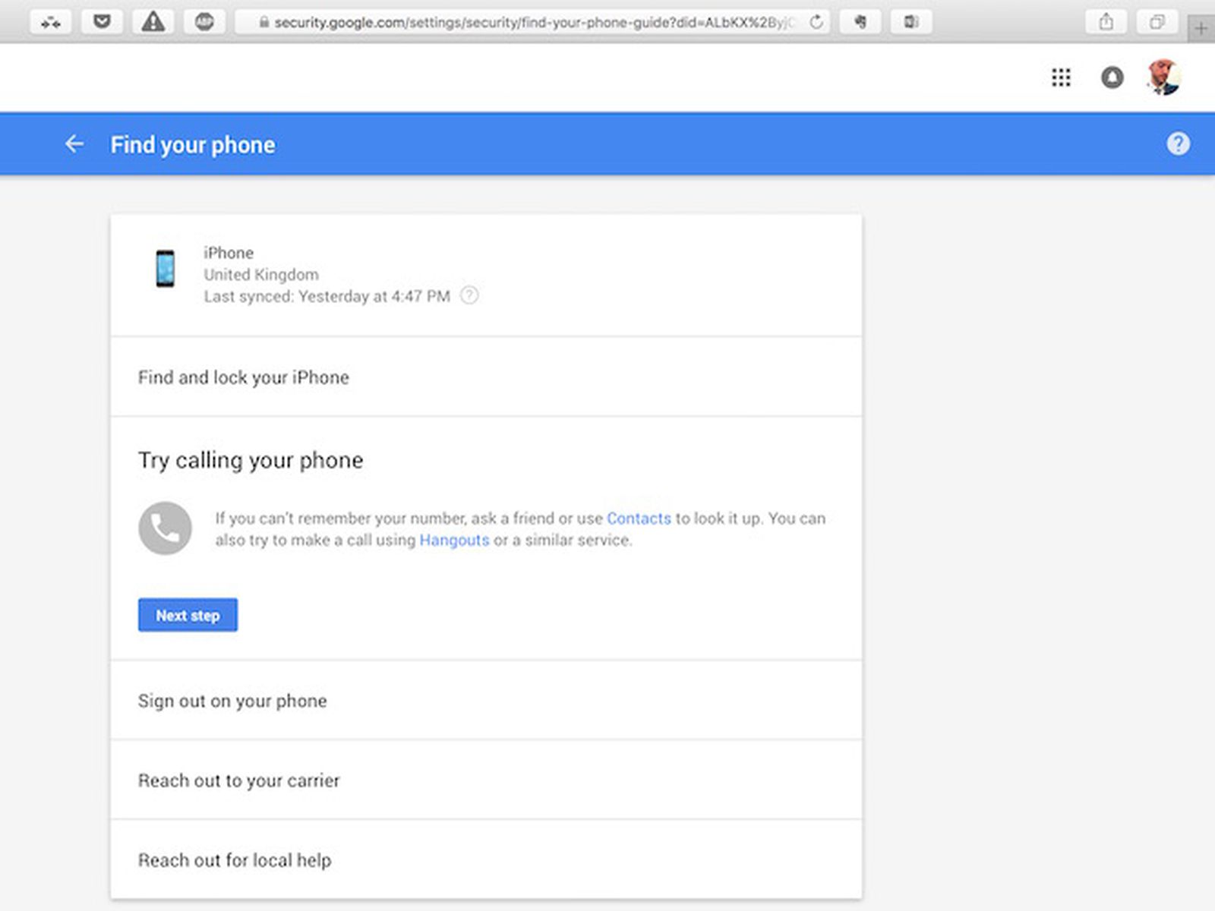Image resolution: width=1215 pixels, height=911 pixels.
Task: Click the last synced info question icon
Action: 469,295
